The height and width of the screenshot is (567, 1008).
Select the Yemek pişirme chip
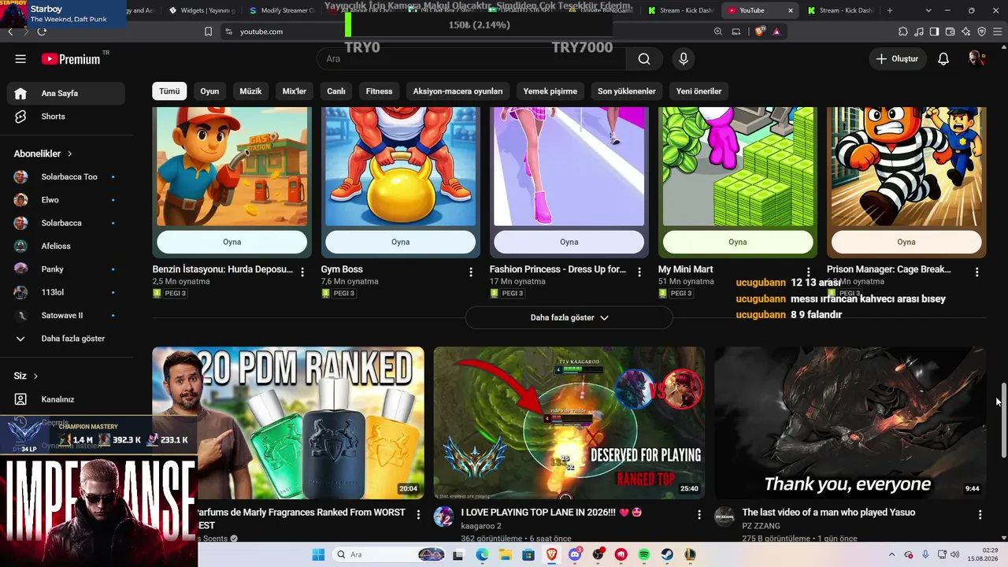click(x=550, y=91)
